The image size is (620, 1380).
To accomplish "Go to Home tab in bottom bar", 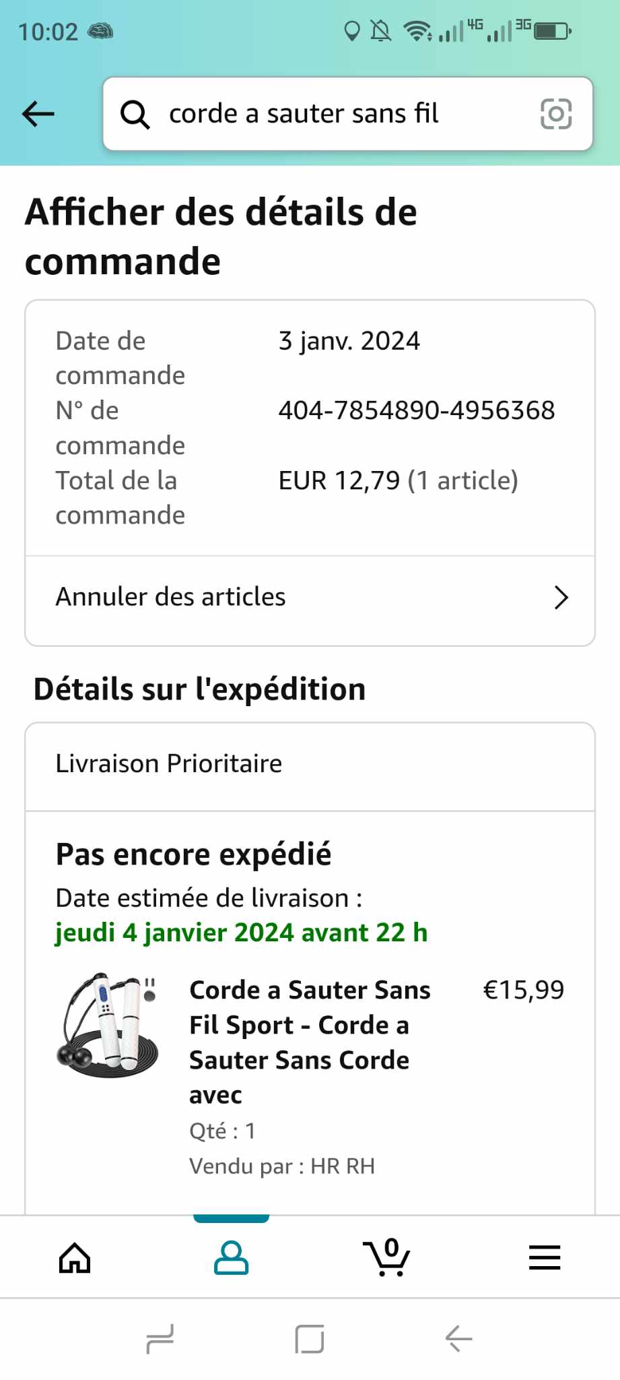I will coord(75,1257).
